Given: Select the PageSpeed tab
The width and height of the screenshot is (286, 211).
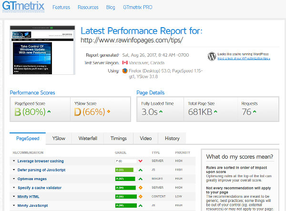Looking at the screenshot, I should pos(28,139).
